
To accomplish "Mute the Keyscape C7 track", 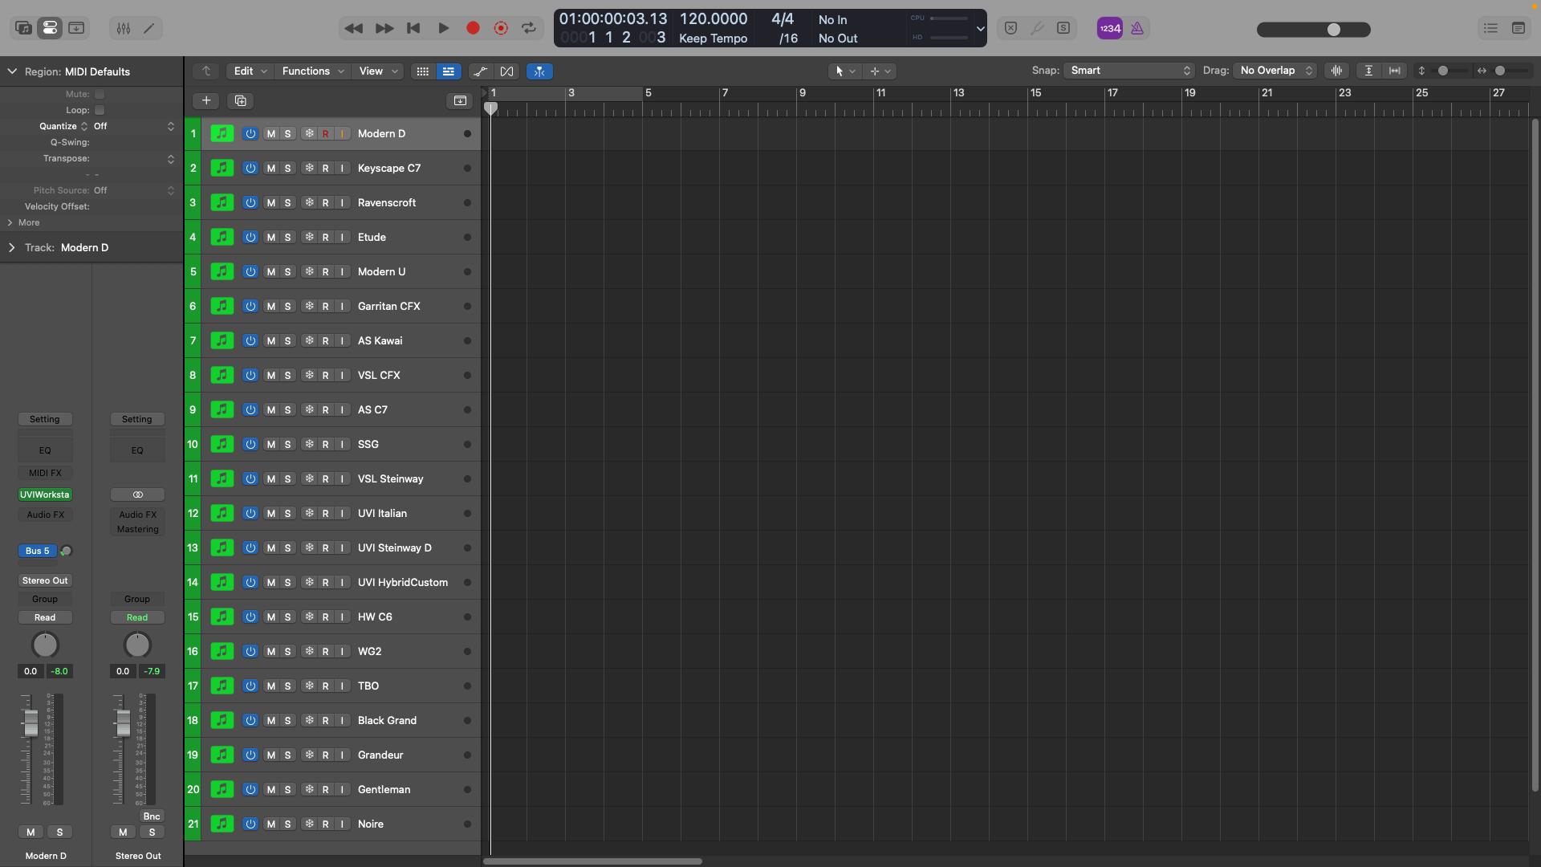I will click(271, 169).
